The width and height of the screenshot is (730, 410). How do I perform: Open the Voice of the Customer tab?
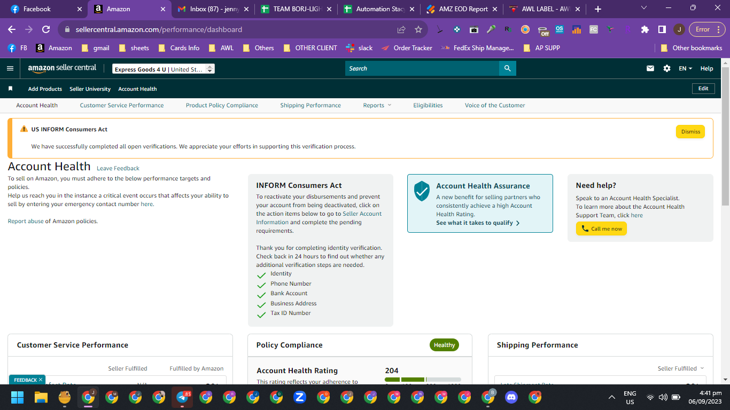coord(495,105)
